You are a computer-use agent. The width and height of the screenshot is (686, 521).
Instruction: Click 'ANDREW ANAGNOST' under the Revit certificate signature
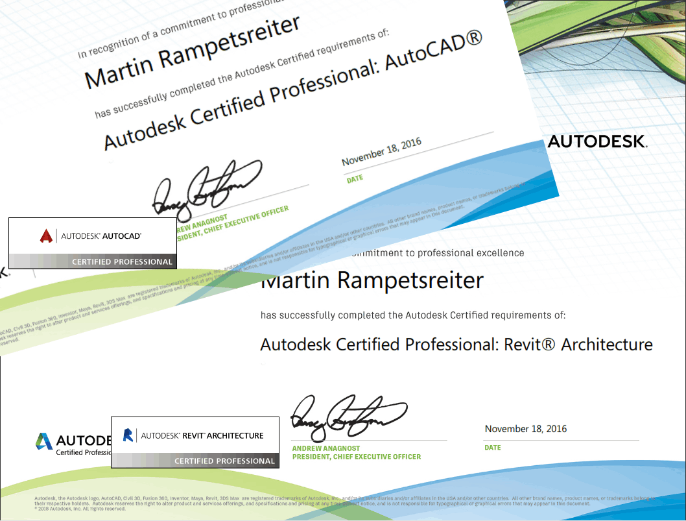326,448
